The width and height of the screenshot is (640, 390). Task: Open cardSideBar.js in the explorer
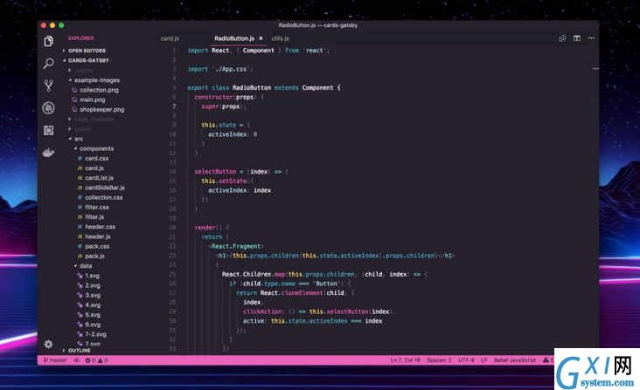click(x=105, y=188)
